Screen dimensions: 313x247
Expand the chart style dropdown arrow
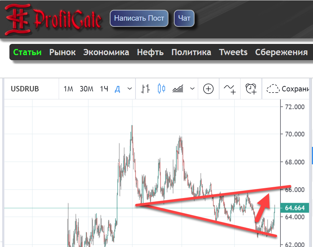(x=192, y=88)
